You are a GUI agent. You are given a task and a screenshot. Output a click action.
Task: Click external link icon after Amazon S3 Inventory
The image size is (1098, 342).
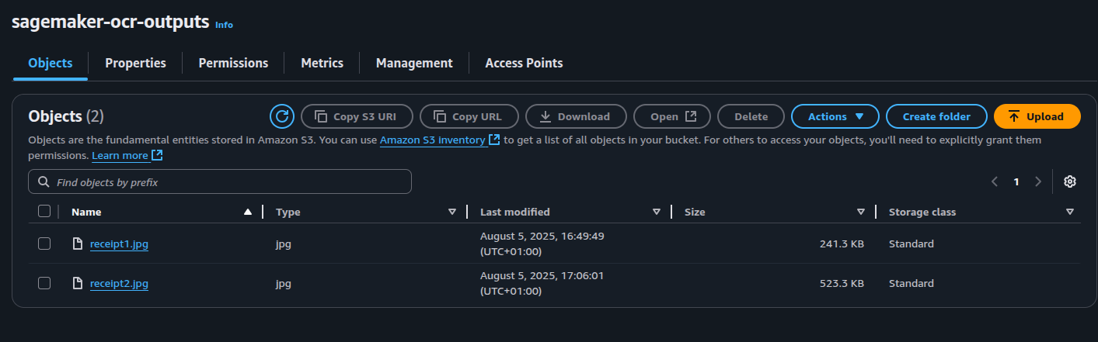[x=494, y=140]
